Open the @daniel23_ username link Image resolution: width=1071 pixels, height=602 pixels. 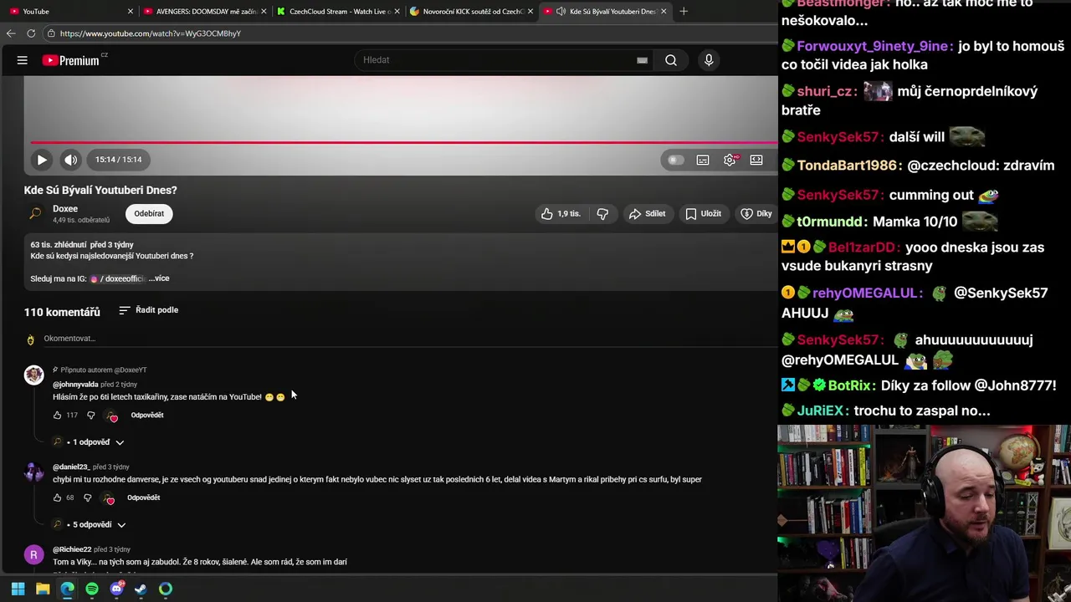pyautogui.click(x=71, y=467)
